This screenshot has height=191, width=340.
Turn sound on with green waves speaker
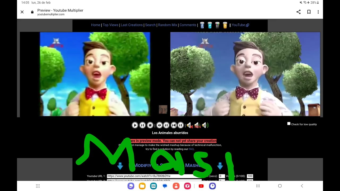[x=205, y=125]
